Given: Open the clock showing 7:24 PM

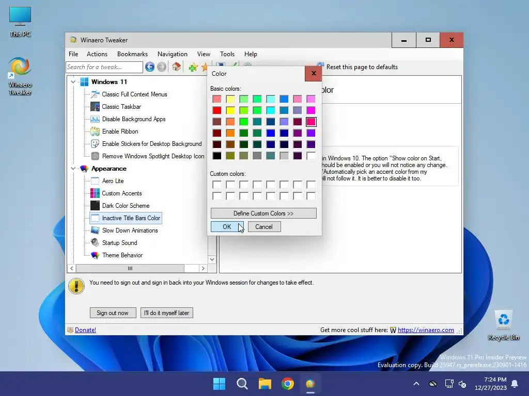Looking at the screenshot, I should [x=491, y=384].
